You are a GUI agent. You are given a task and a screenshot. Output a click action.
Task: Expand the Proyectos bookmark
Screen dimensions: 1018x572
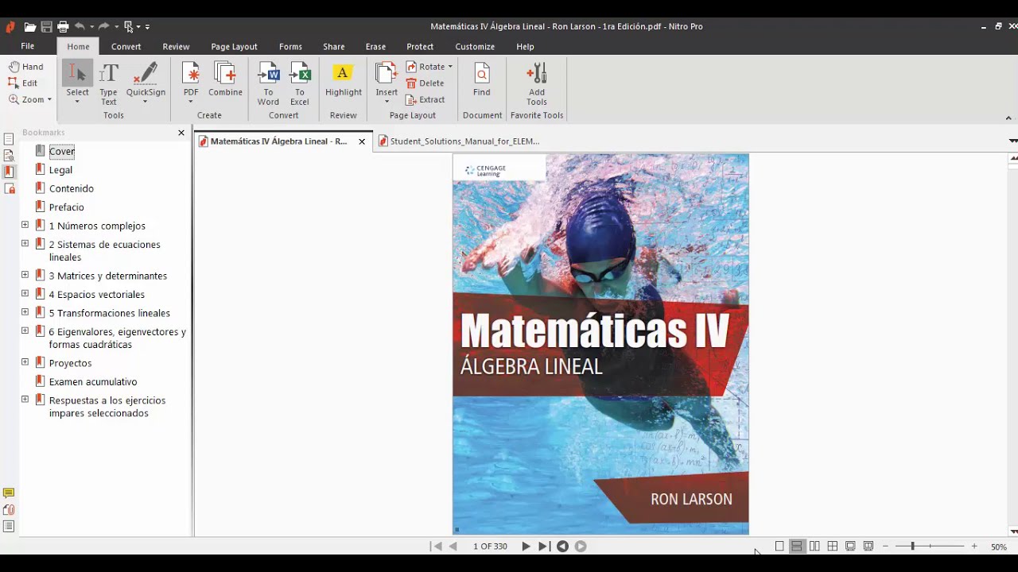click(x=25, y=362)
